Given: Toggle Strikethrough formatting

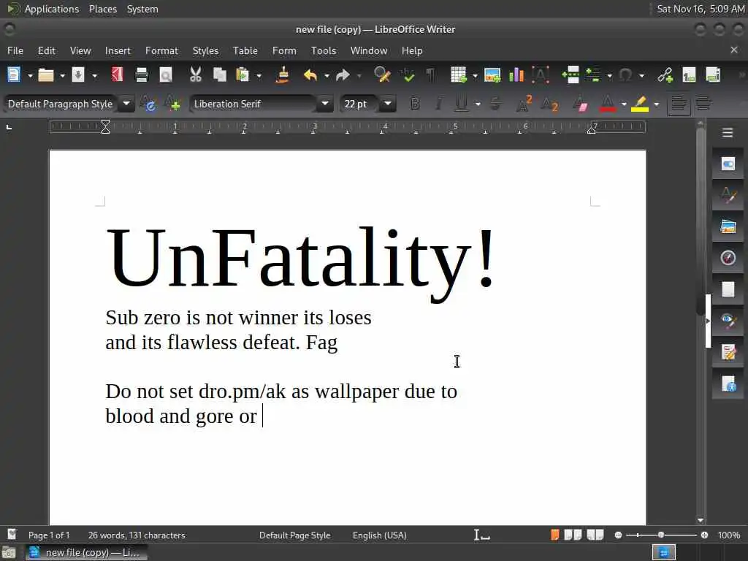Looking at the screenshot, I should pyautogui.click(x=495, y=104).
